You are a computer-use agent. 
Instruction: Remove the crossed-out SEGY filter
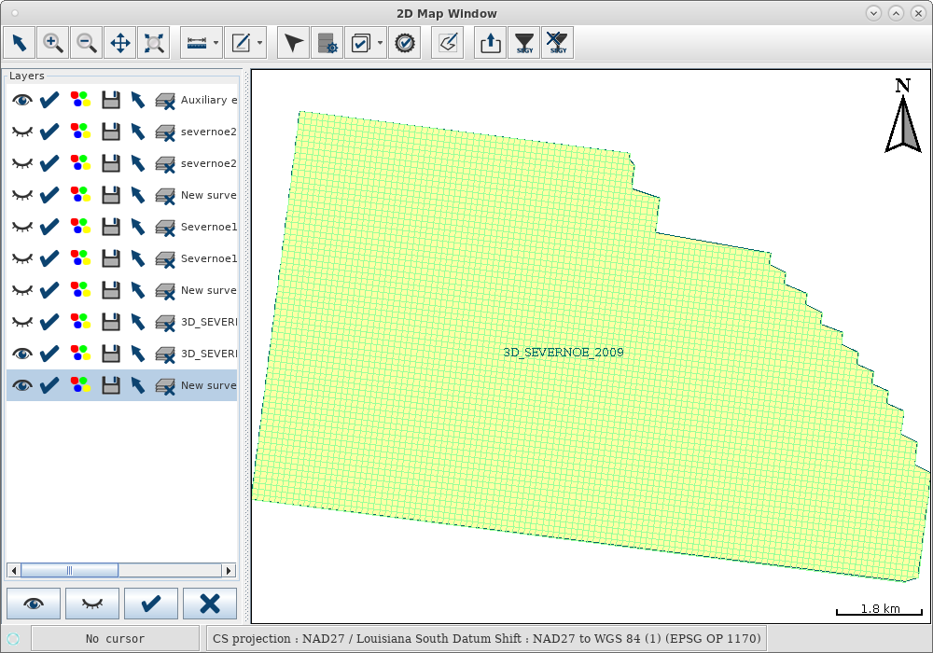point(558,43)
